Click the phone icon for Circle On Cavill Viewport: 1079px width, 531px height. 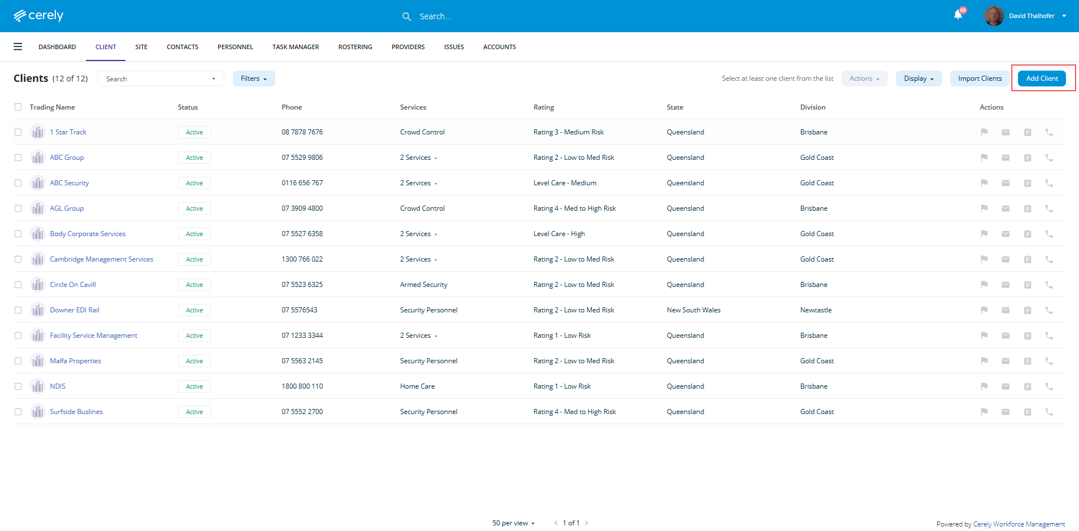1049,285
